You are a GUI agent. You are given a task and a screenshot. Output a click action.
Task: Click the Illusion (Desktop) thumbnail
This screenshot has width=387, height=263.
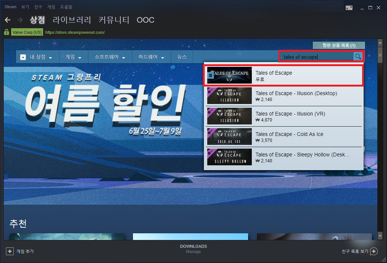tap(230, 95)
